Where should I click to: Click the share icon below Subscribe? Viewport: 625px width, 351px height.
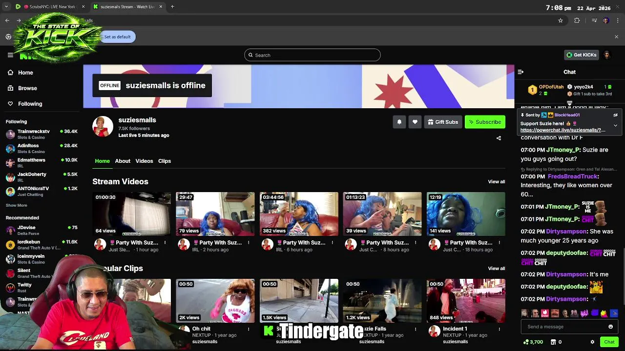(499, 138)
